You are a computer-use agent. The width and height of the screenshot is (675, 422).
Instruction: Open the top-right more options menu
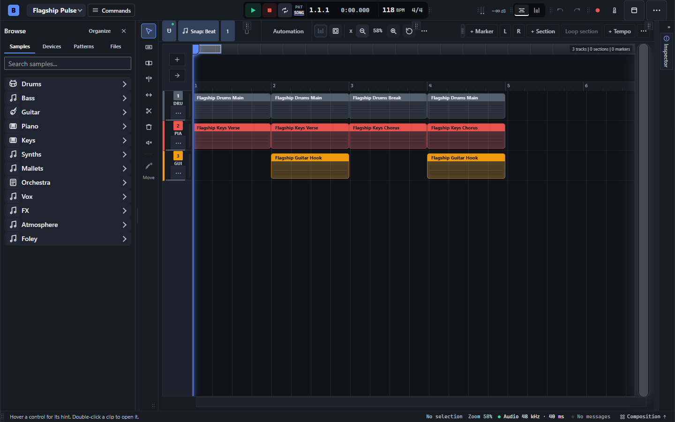pyautogui.click(x=657, y=10)
